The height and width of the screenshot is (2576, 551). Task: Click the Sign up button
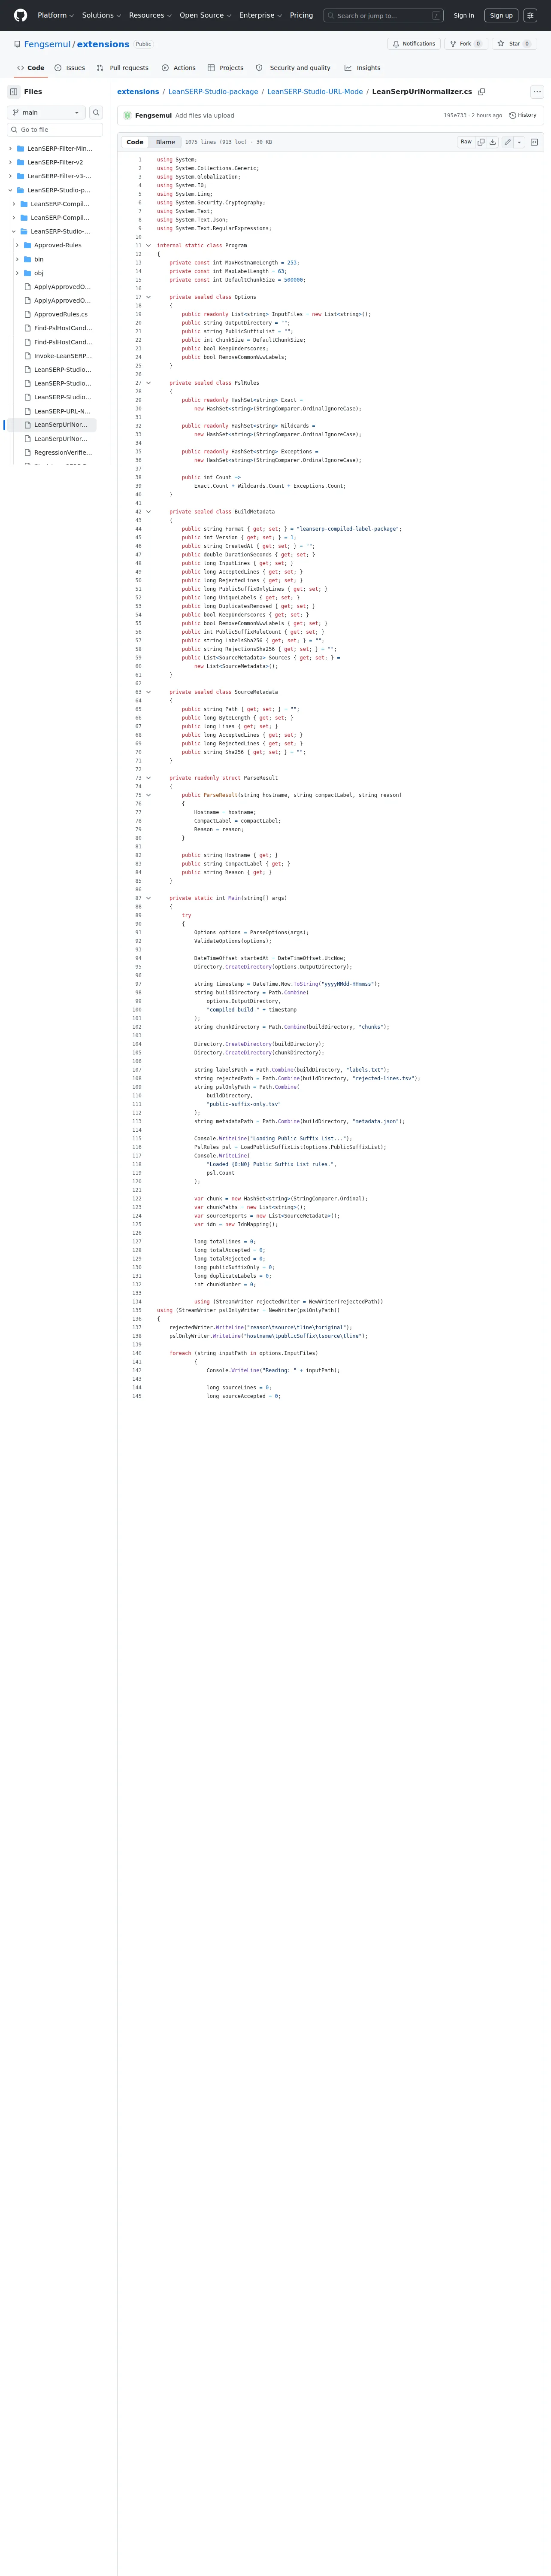pos(501,15)
